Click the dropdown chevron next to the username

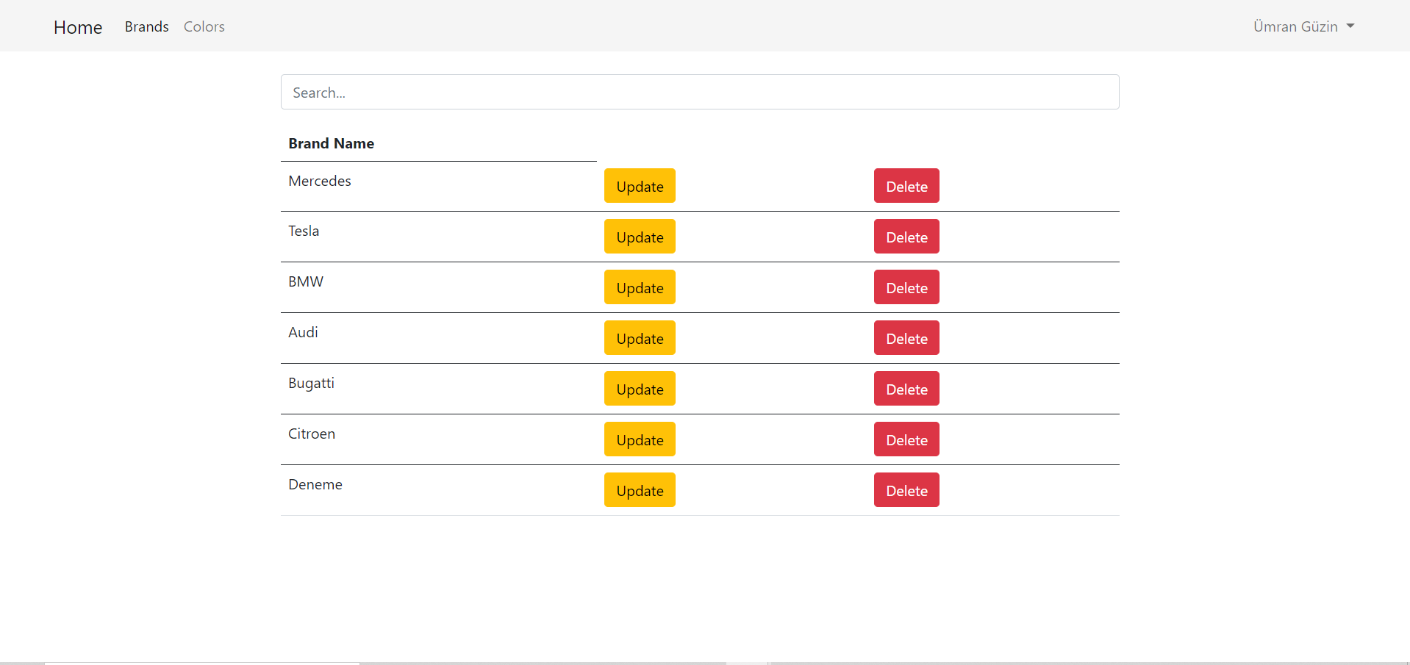point(1350,26)
